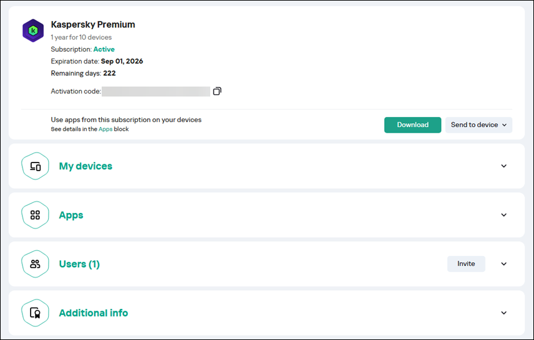The width and height of the screenshot is (534, 340).
Task: Open the My devices heading
Action: (85, 166)
